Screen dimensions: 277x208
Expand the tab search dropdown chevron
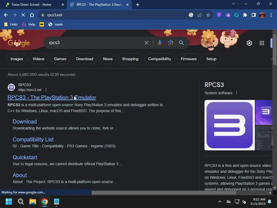click(233, 4)
